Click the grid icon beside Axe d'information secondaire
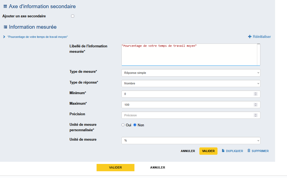287x178 pixels. 5,6
